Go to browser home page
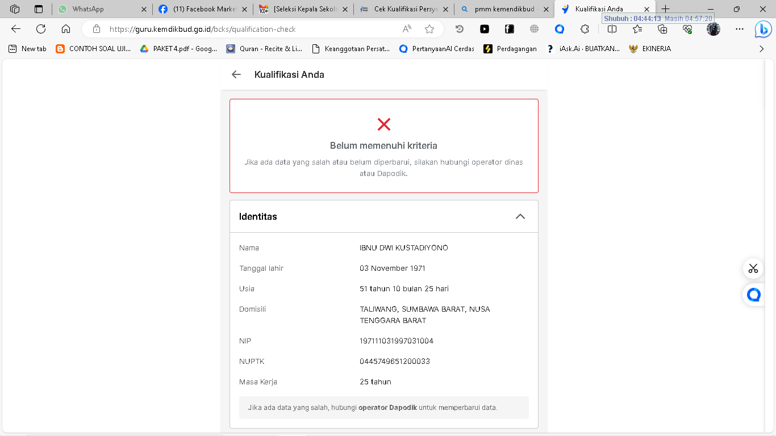The height and width of the screenshot is (436, 776). (x=66, y=29)
